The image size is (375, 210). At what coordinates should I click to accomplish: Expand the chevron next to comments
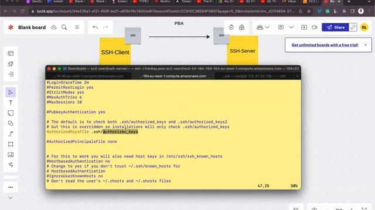pos(291,27)
